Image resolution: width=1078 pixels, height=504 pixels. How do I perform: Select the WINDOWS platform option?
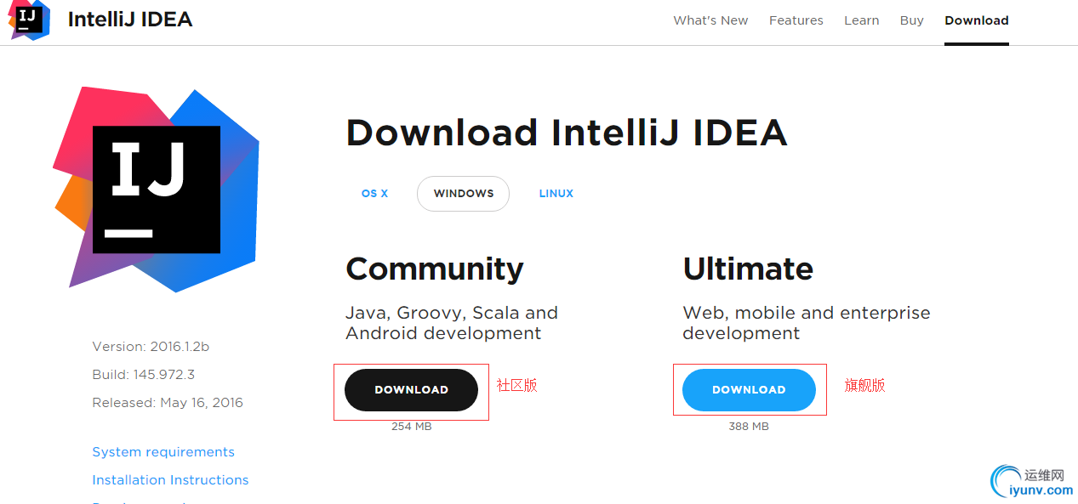463,194
